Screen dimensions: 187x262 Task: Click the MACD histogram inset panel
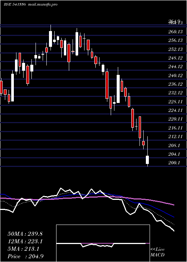103,243
